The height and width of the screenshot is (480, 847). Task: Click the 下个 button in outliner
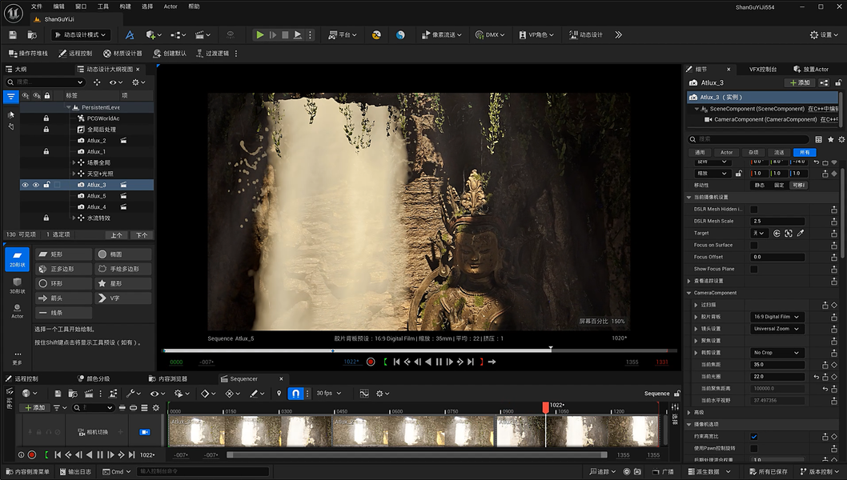(x=142, y=235)
